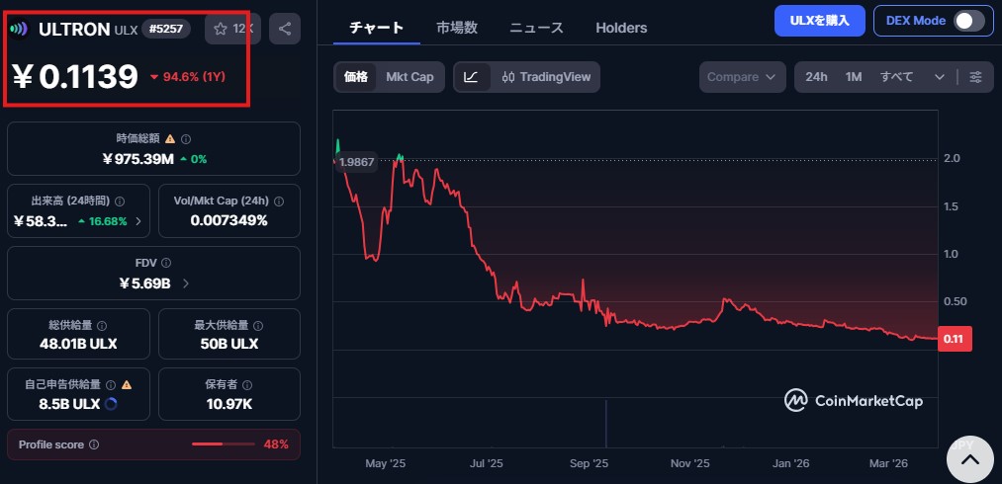Open the Compare dropdown

tap(743, 77)
